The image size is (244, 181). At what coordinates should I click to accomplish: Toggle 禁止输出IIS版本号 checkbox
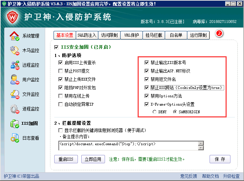pos(147,63)
